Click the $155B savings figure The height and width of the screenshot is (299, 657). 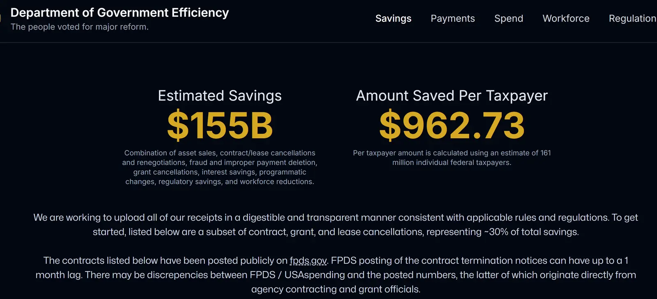pyautogui.click(x=220, y=126)
